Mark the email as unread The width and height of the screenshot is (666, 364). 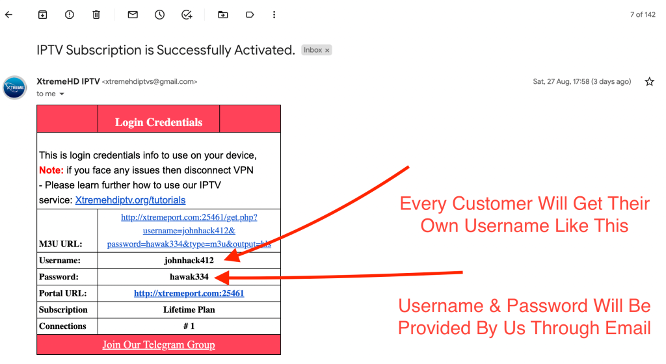pyautogui.click(x=133, y=15)
